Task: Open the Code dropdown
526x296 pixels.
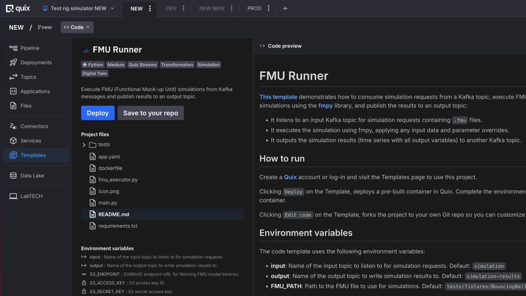Action: coord(77,27)
